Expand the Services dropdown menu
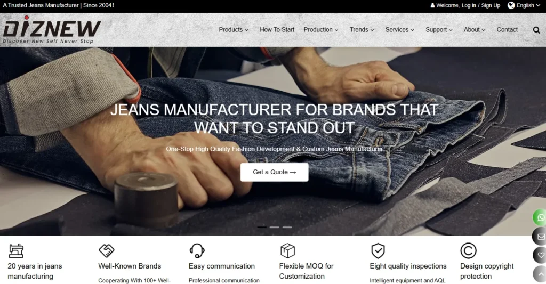The image size is (546, 284). tap(399, 30)
